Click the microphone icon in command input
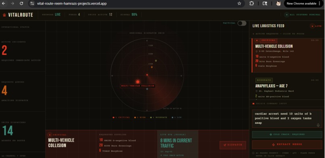The image size is (325, 158). [x=318, y=125]
